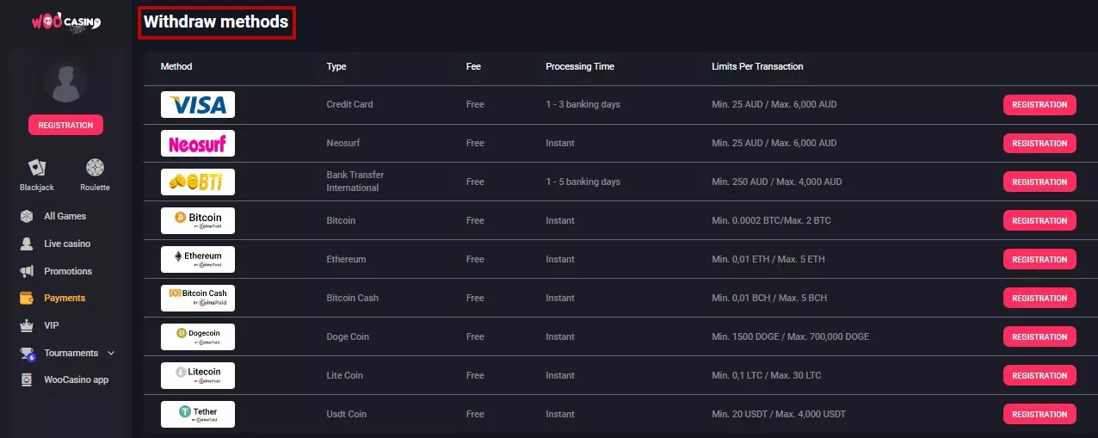Click the Live casino dealer icon

pyautogui.click(x=27, y=244)
